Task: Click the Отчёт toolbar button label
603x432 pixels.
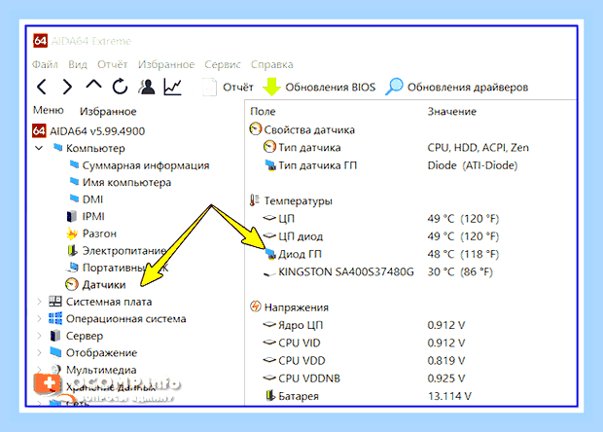Action: point(238,87)
